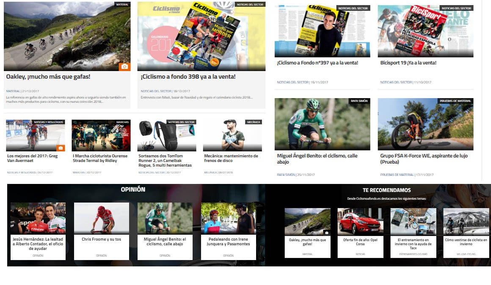The image size is (491, 285).
Task: Click the large green-jersey cyclist photo
Action: [x=322, y=124]
